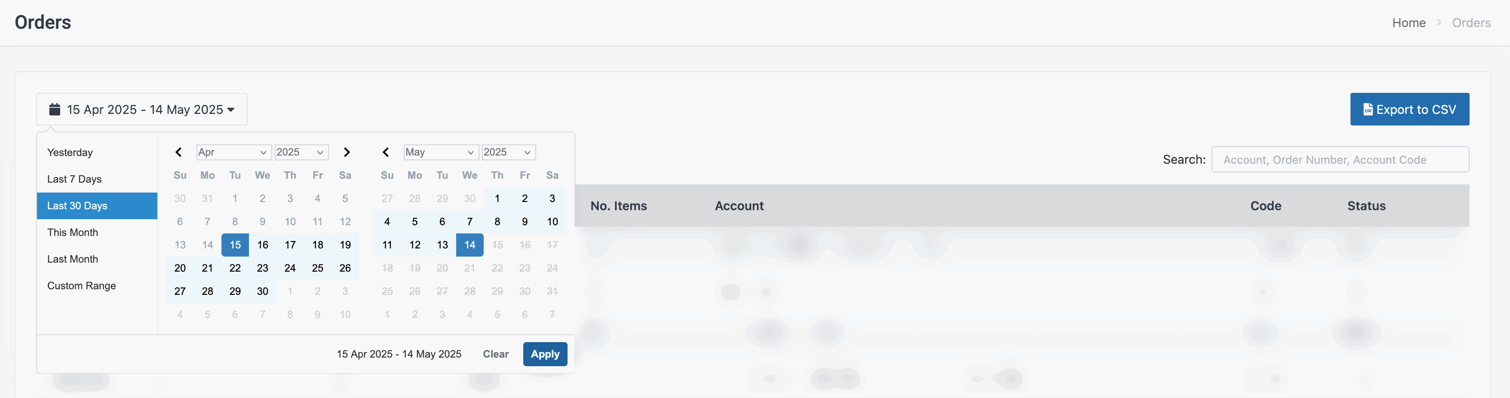
Task: Pick May 7 in the calendar
Action: (470, 222)
